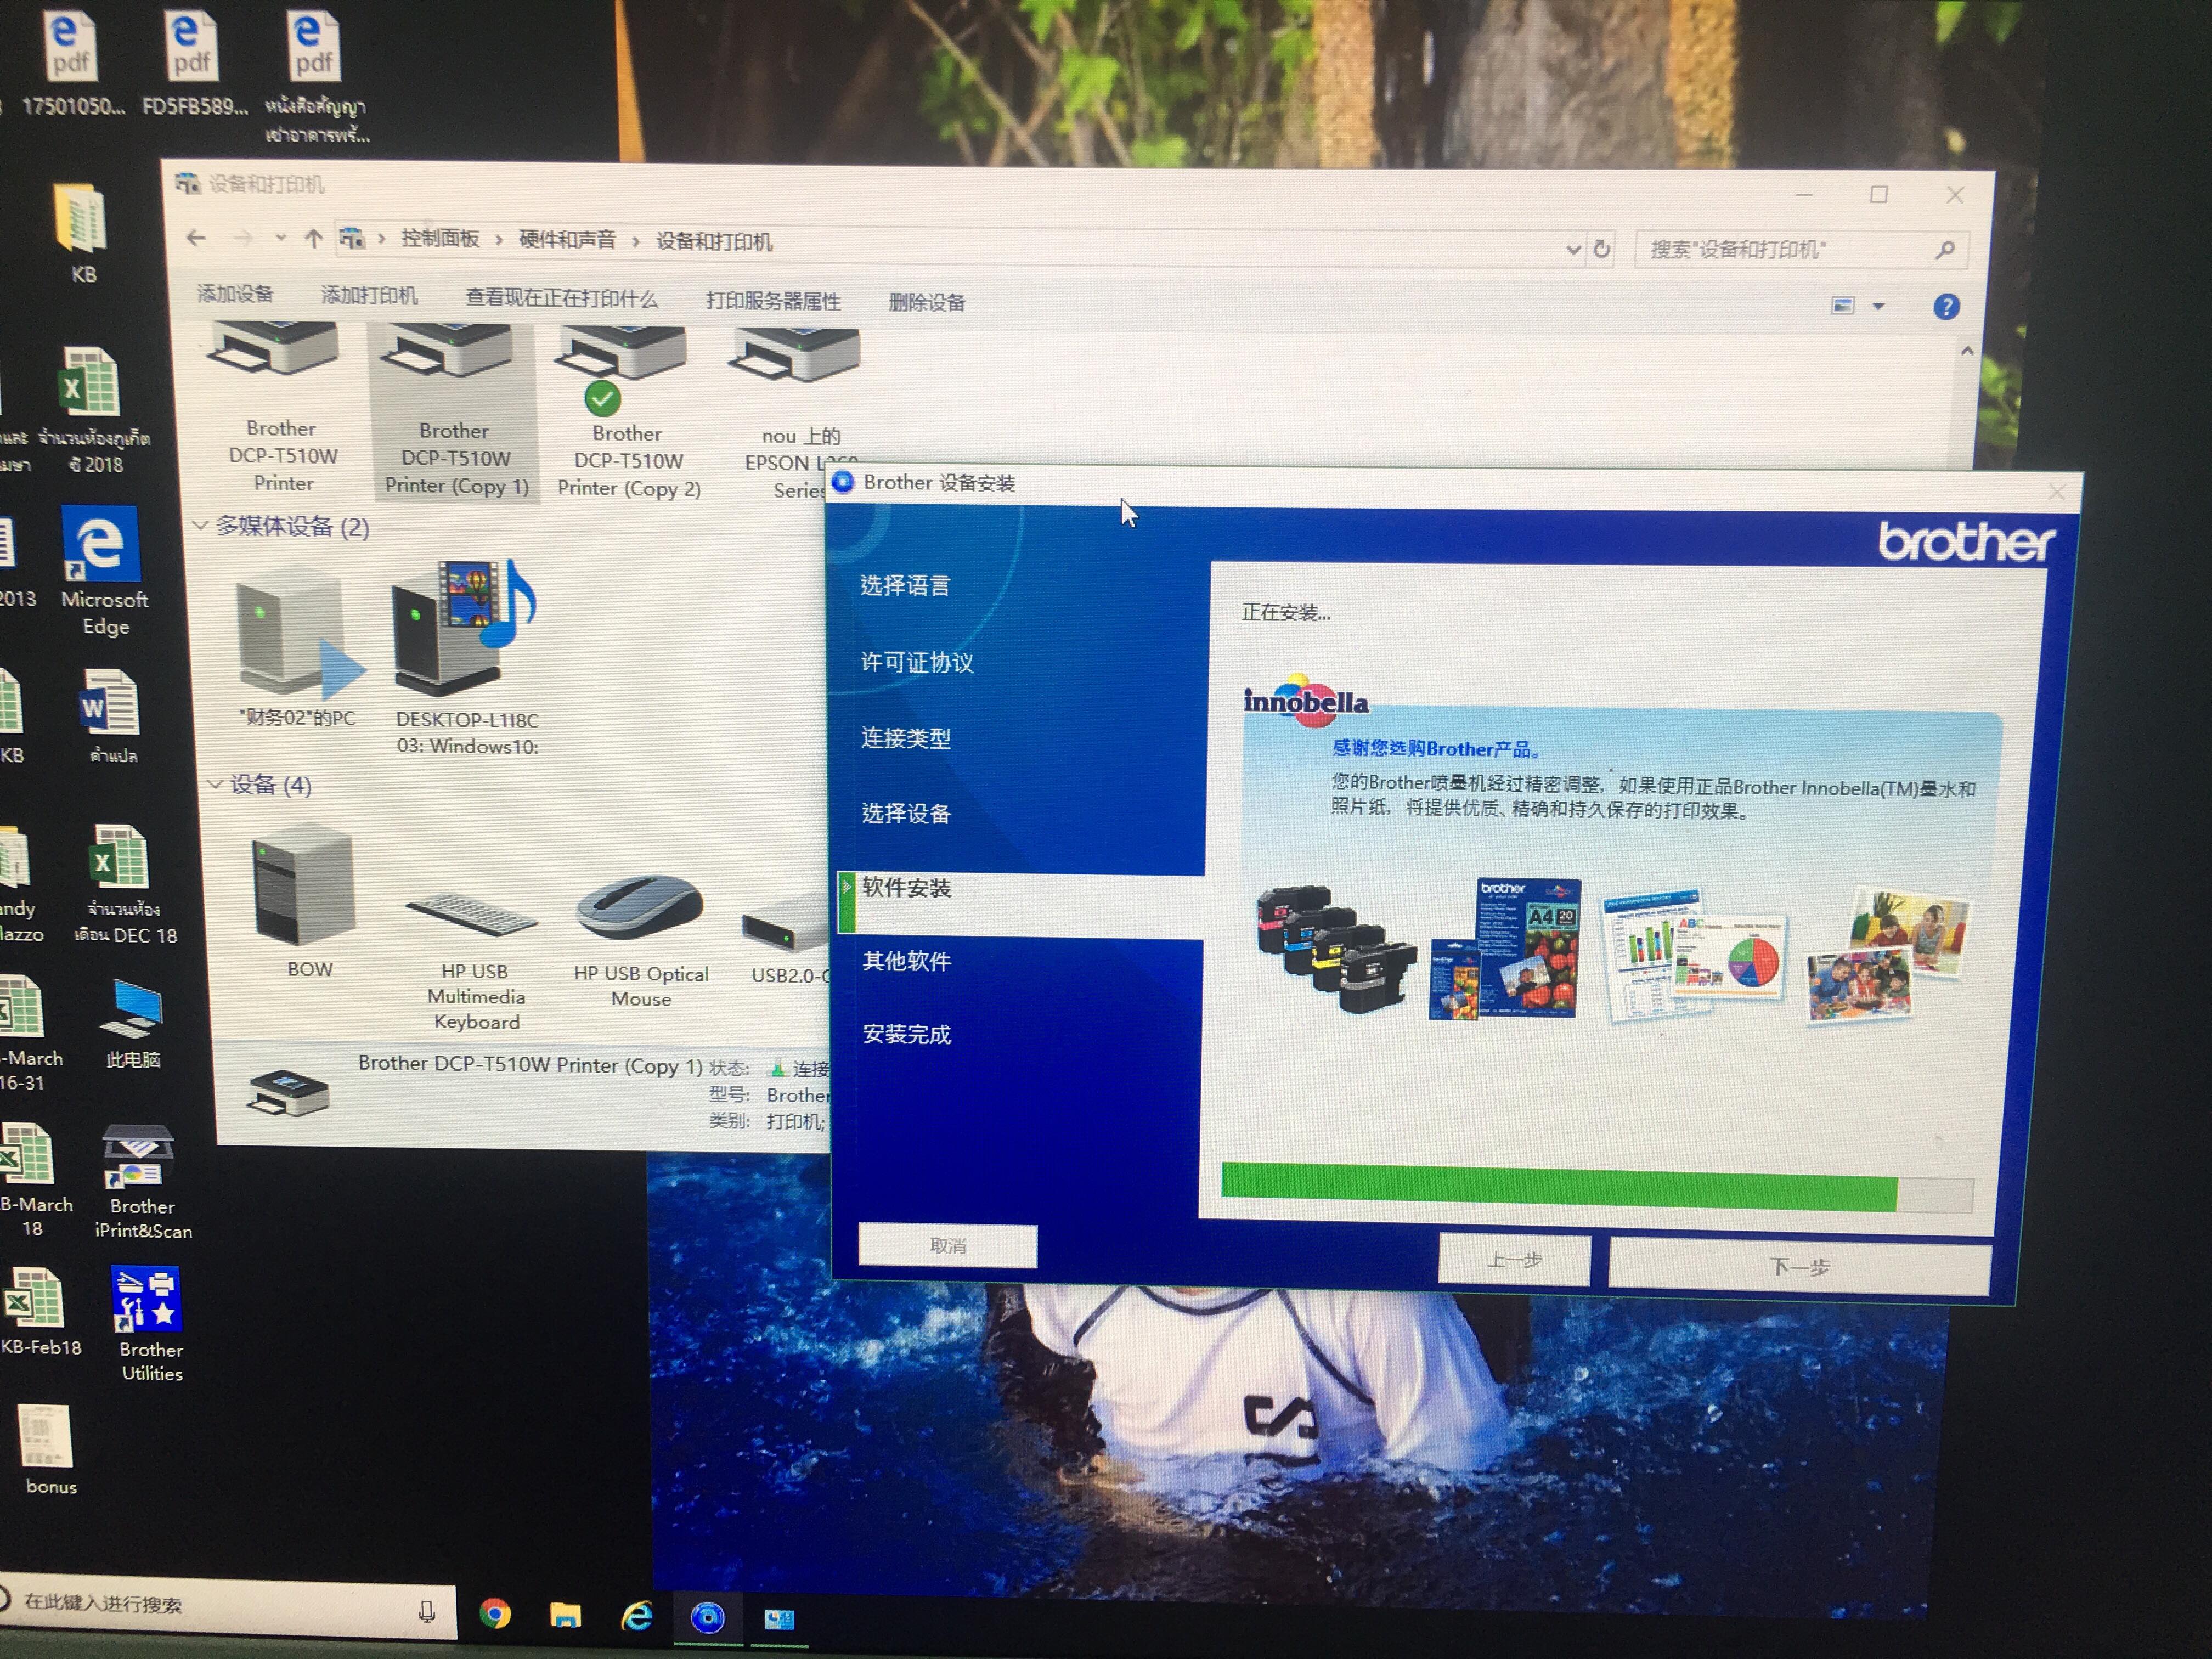Click 许可证协议 installer step
Viewport: 2212px width, 1659px height.
917,662
